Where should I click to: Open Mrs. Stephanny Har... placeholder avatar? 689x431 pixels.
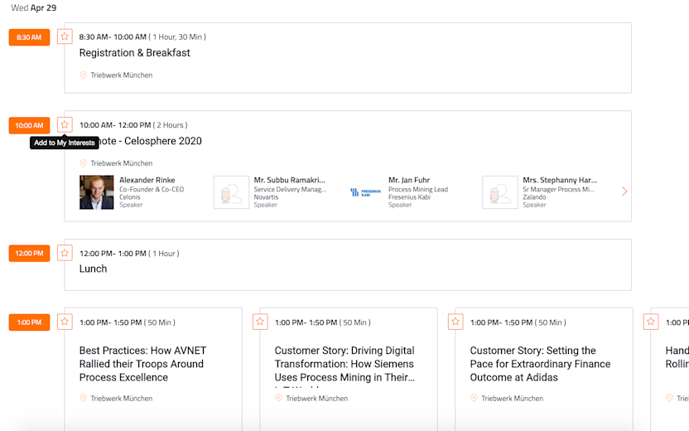pyautogui.click(x=500, y=192)
